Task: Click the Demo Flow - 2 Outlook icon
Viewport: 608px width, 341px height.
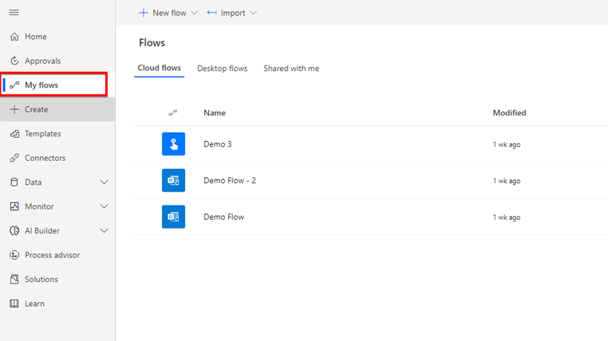Action: pyautogui.click(x=173, y=180)
